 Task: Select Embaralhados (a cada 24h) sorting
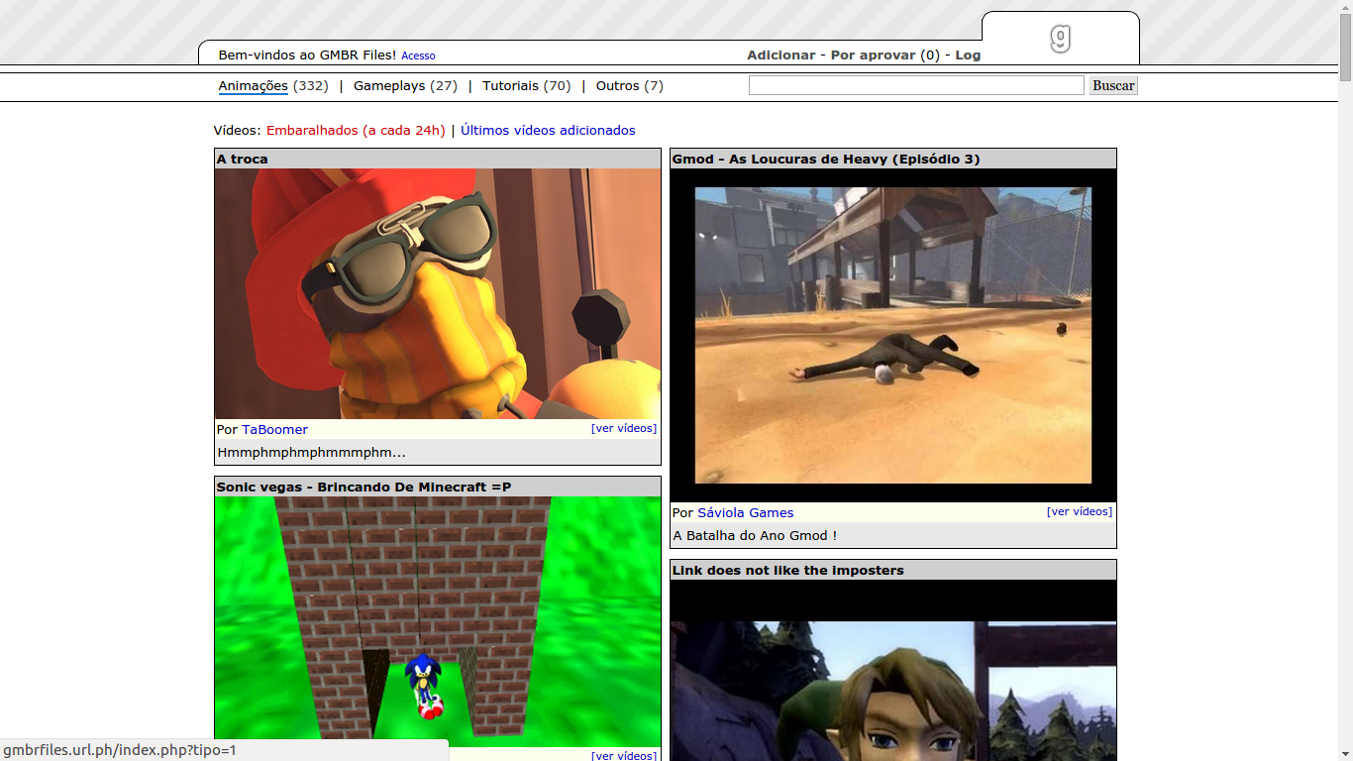tap(356, 131)
